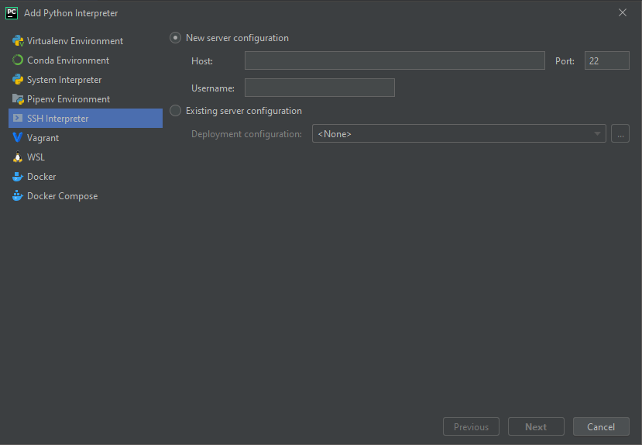Focus the Username input field
This screenshot has height=445, width=642.
click(320, 88)
